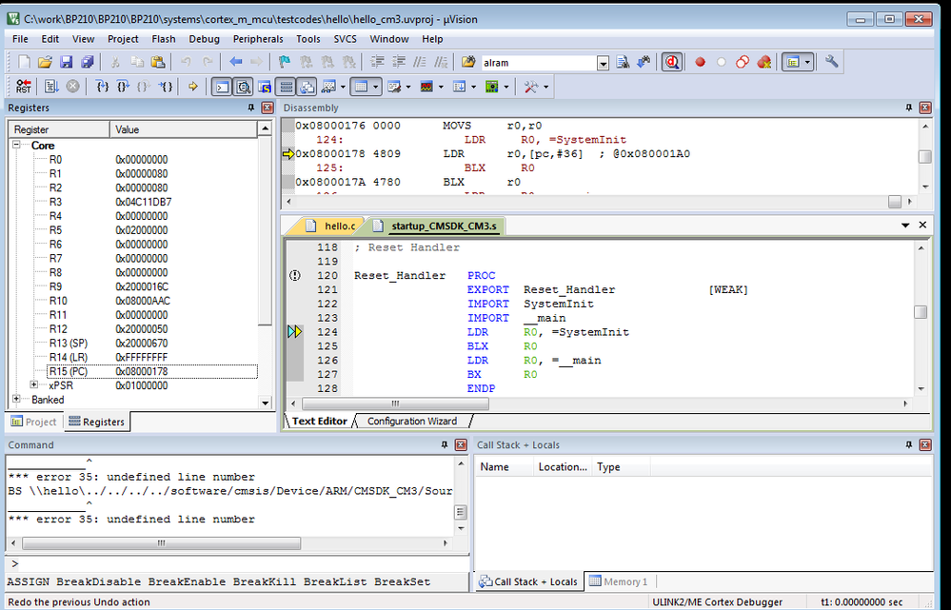951x610 pixels.
Task: Open the 'alram' search box dropdown arrow
Action: coord(603,63)
